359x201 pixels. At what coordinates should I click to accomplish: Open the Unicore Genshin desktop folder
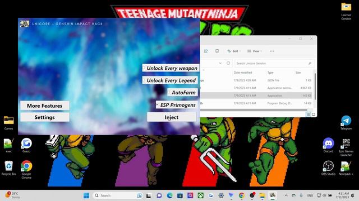tap(346, 11)
